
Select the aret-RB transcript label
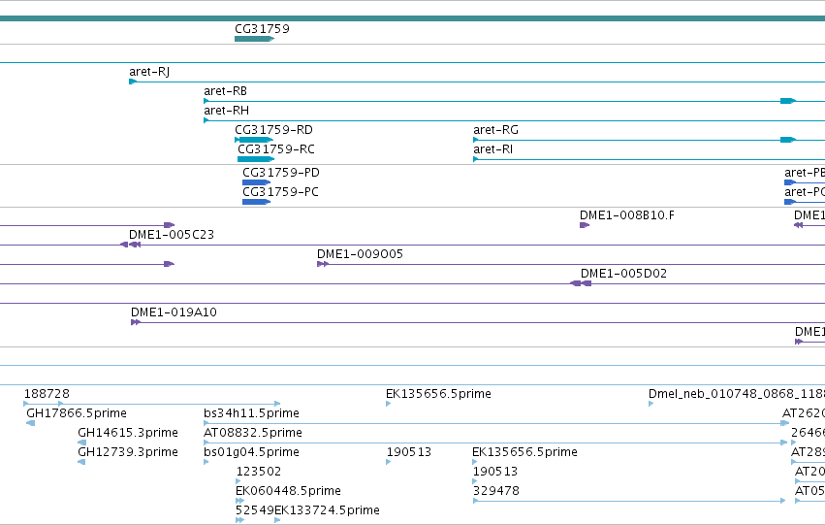pyautogui.click(x=225, y=91)
